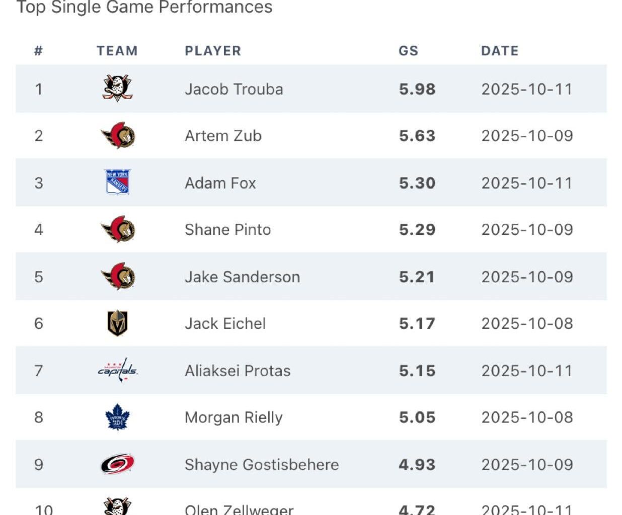The width and height of the screenshot is (622, 515).
Task: Click the PLAYER column header
Action: point(212,50)
